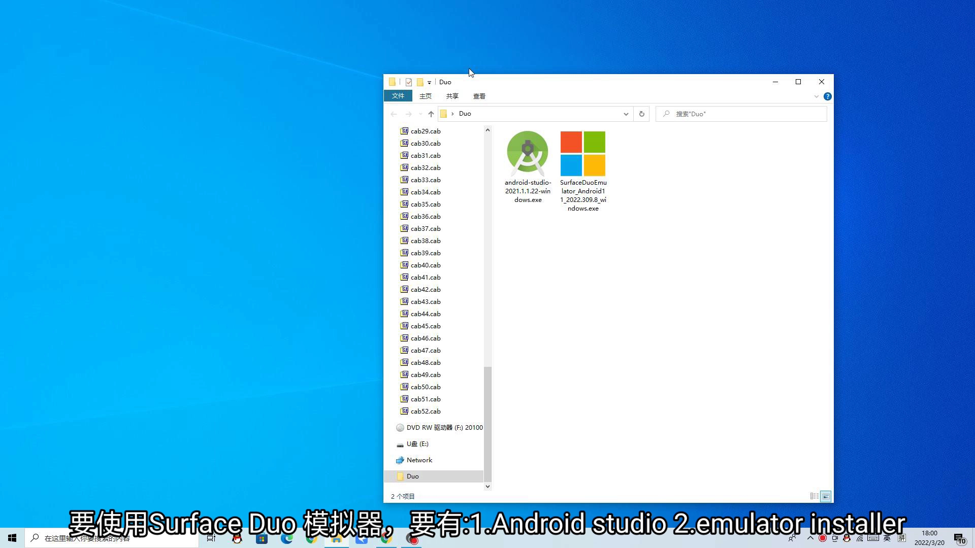Expand the address bar path chevron before Duo
The height and width of the screenshot is (548, 975).
pos(452,114)
